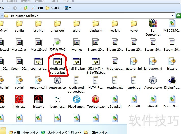Select the counter-s... batch file
Screen dimensions: 181x134
(x=38, y=64)
